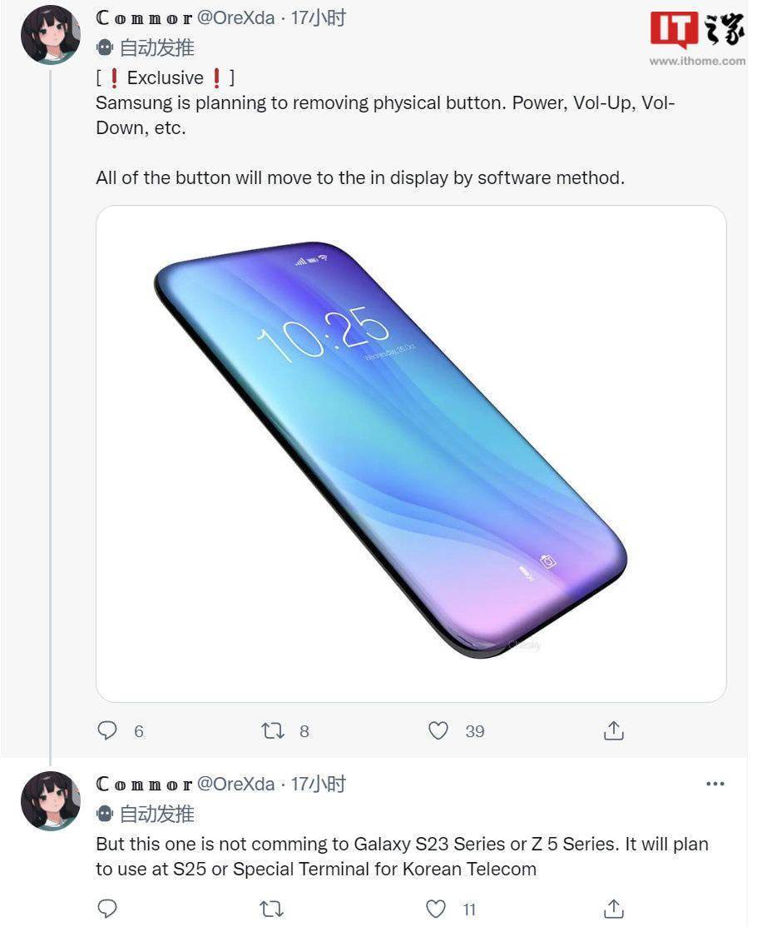Open the first tweet's author avatar
This screenshot has height=927, width=757.
tap(51, 34)
